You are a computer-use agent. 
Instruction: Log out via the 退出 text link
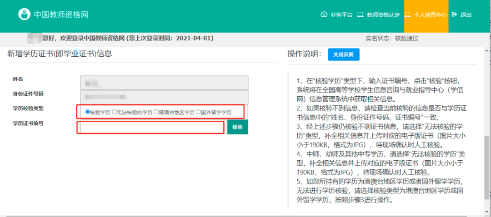click(466, 15)
